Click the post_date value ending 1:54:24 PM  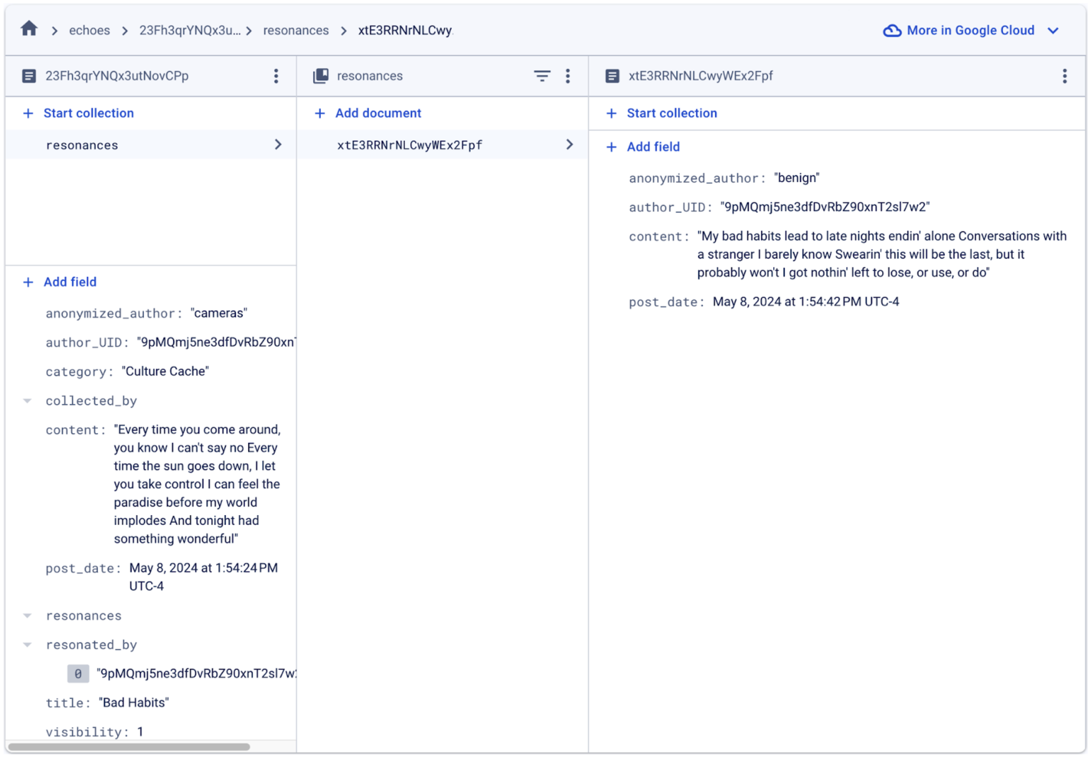[204, 576]
